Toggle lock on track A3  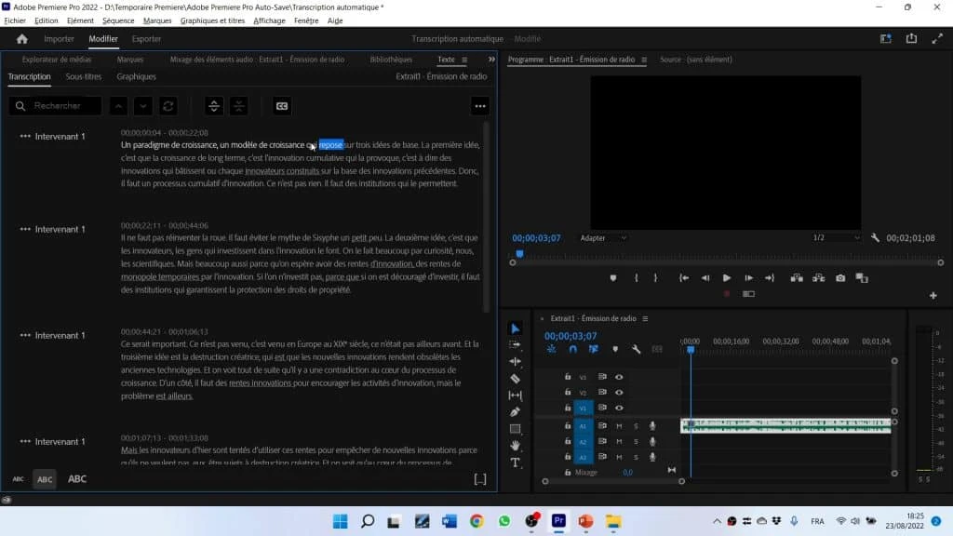pyautogui.click(x=567, y=456)
